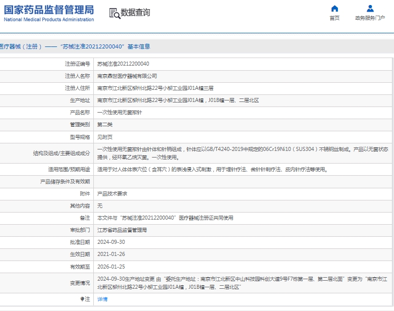Screen dimensions: 394x311
Task: Click the bullet icon beside 注 label
Action: click(x=82, y=299)
